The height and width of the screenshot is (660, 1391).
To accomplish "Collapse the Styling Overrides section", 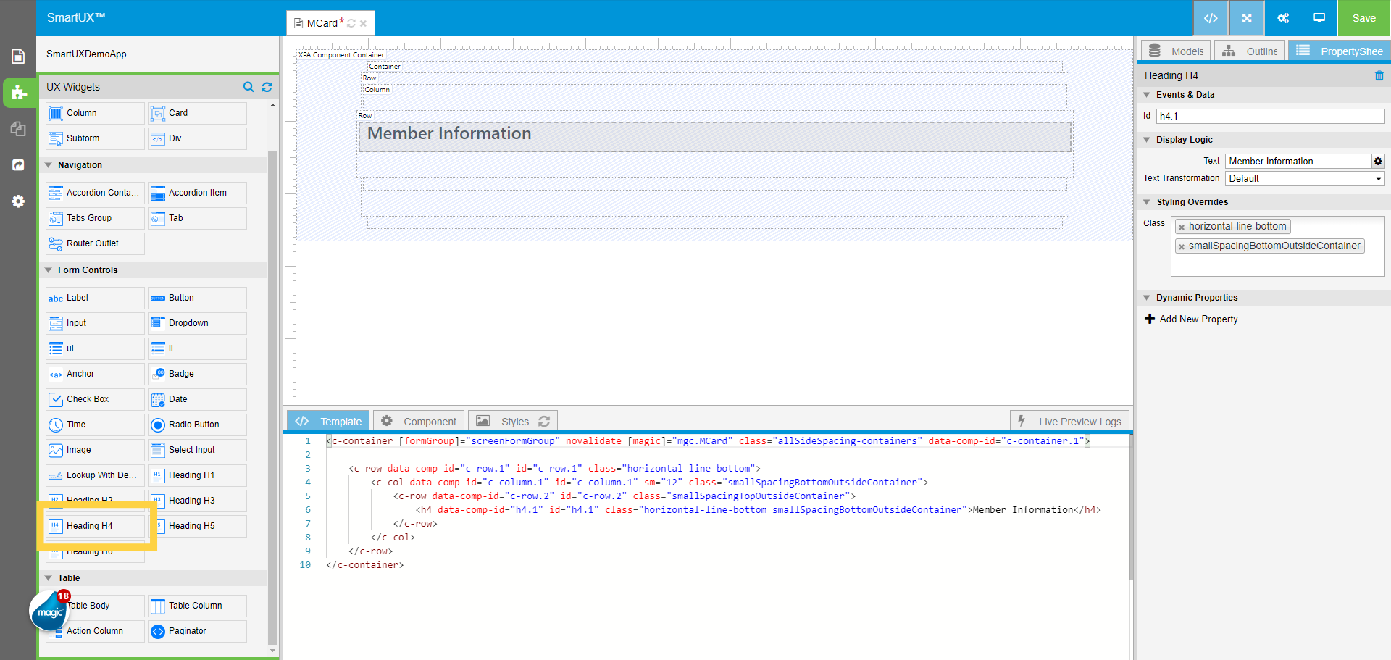I will [1147, 202].
